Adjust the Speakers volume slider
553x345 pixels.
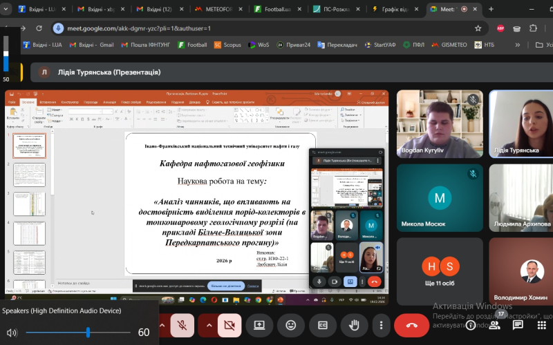tap(88, 333)
